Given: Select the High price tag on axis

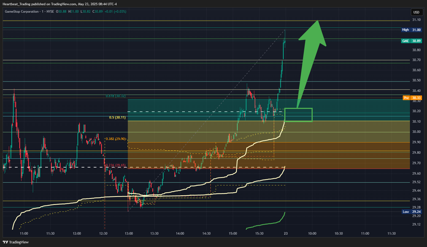Looking at the screenshot, I should [406, 30].
